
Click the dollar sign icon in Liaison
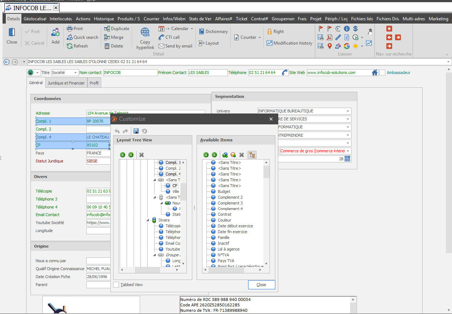[x=356, y=29]
